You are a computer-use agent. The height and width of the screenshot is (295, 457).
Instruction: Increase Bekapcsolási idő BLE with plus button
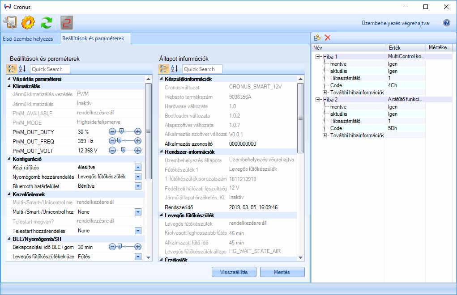138,247
